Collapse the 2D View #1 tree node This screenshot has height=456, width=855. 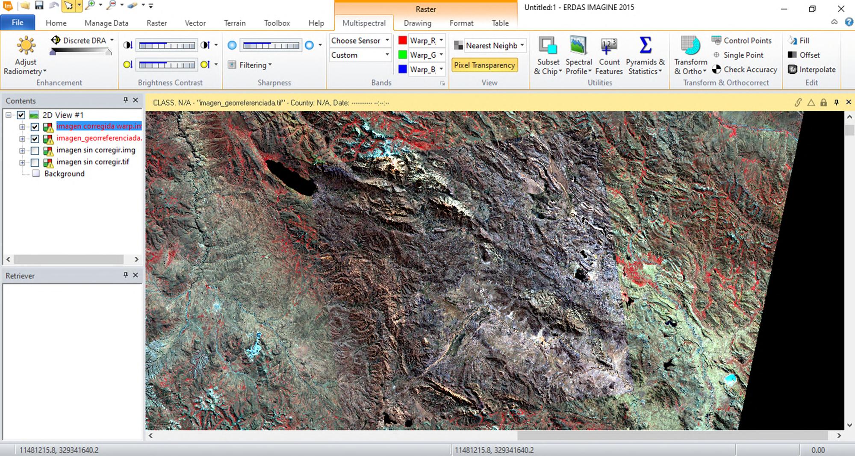(9, 115)
